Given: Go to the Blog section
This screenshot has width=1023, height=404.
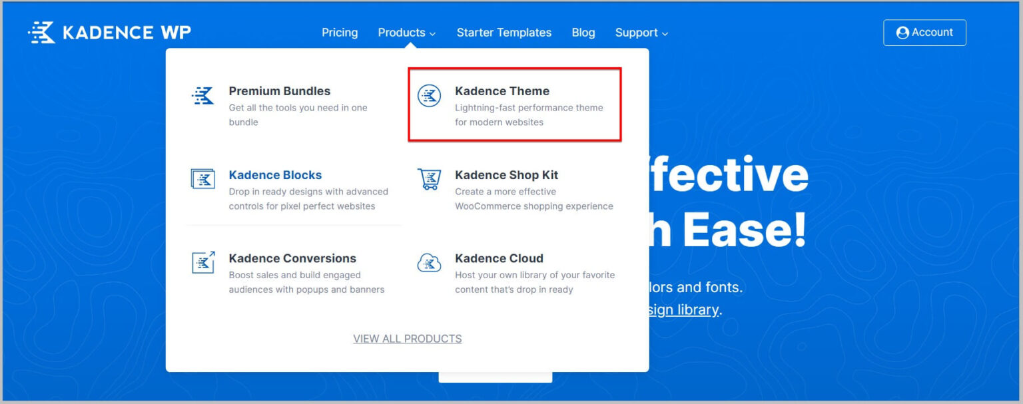Looking at the screenshot, I should coord(583,32).
